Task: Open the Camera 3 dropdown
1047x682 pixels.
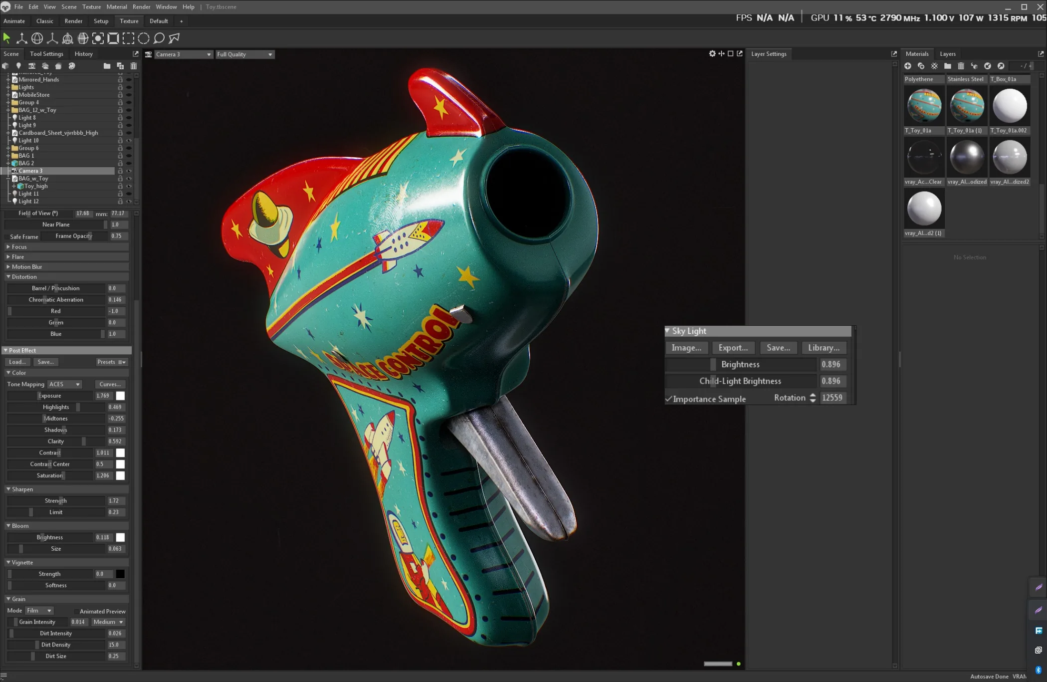Action: (183, 54)
